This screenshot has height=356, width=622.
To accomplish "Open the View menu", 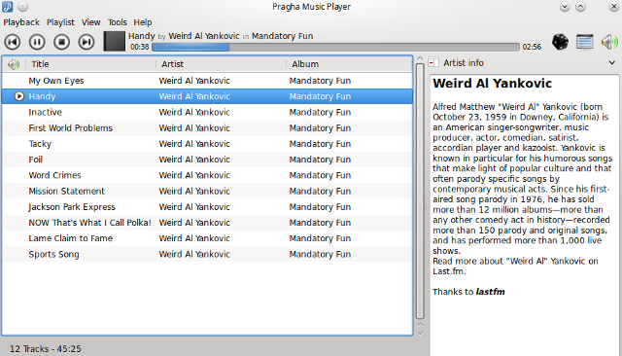I will point(90,22).
